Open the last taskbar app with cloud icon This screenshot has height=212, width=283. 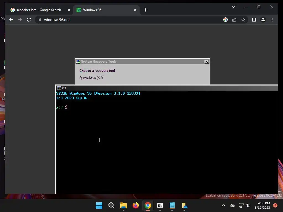pyautogui.click(x=184, y=205)
